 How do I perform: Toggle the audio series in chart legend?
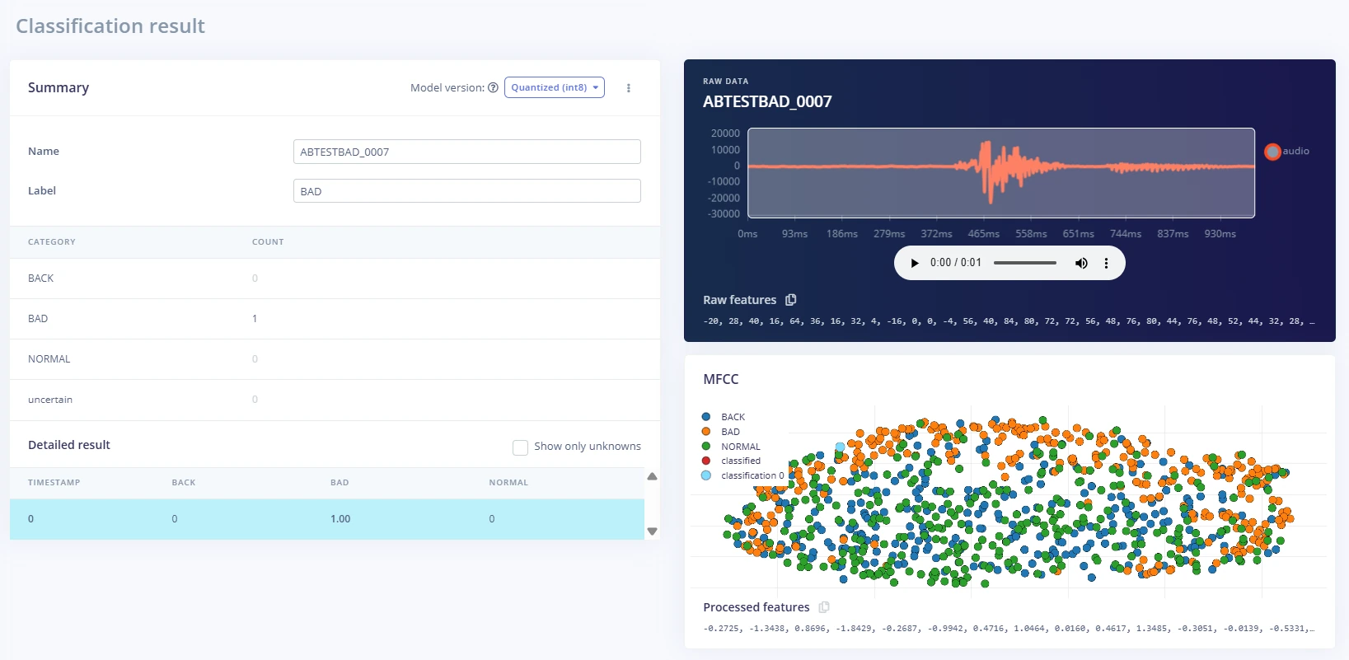click(x=1287, y=152)
